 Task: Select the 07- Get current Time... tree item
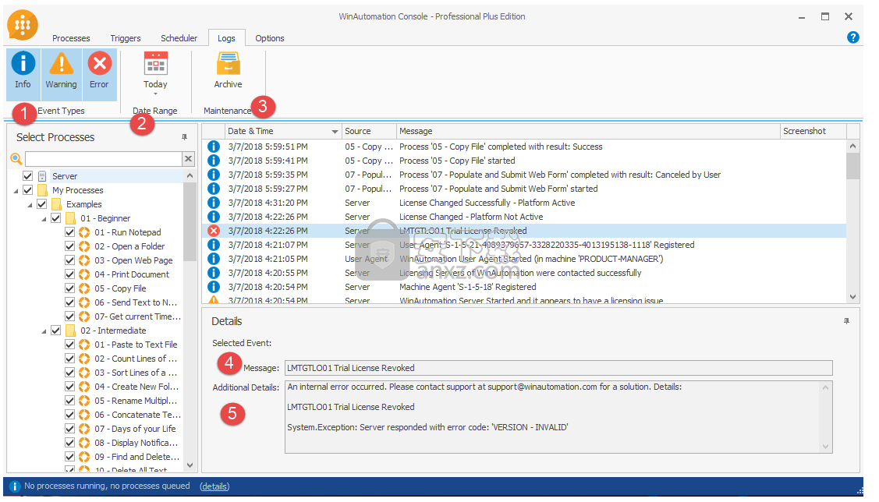137,316
